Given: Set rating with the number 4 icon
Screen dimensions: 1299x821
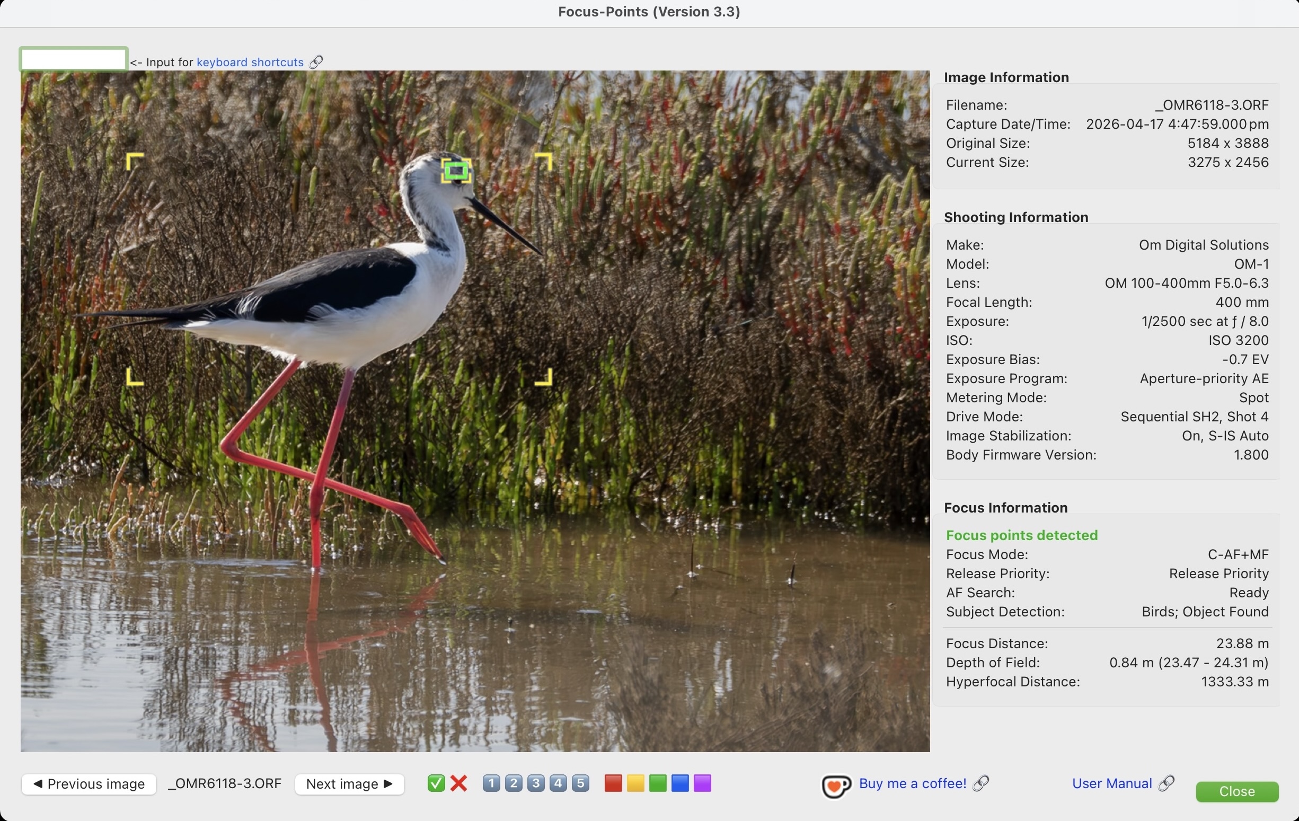Looking at the screenshot, I should [558, 783].
